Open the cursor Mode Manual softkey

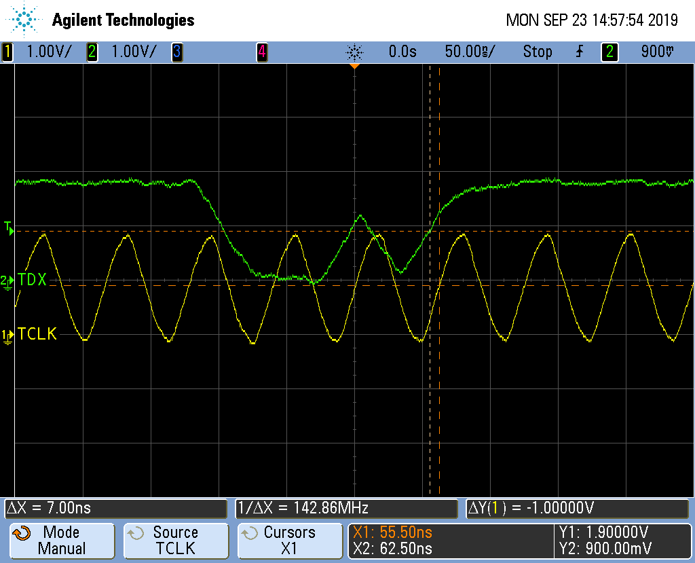tap(61, 541)
